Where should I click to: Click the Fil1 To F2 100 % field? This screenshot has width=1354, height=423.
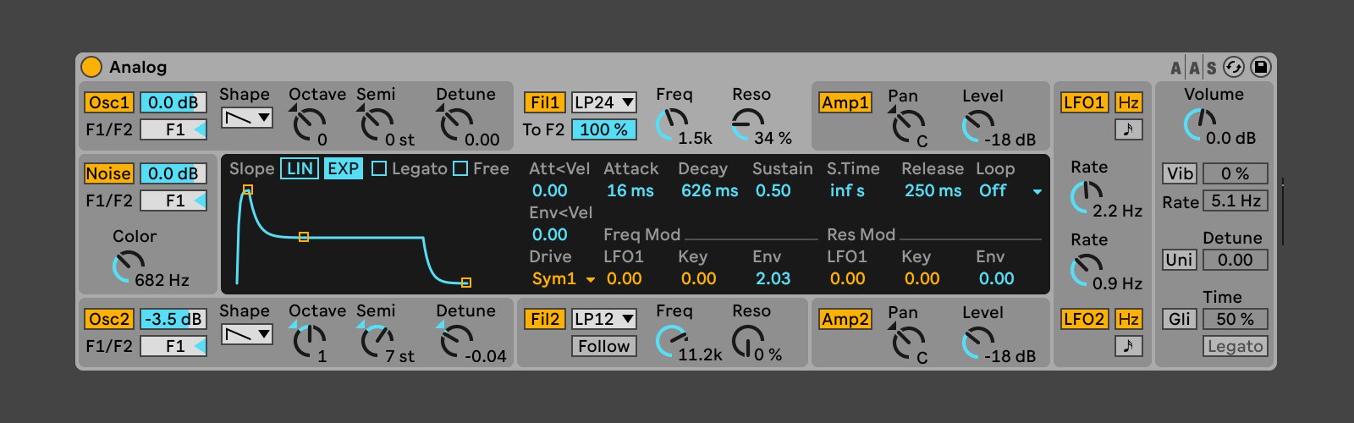click(x=604, y=129)
